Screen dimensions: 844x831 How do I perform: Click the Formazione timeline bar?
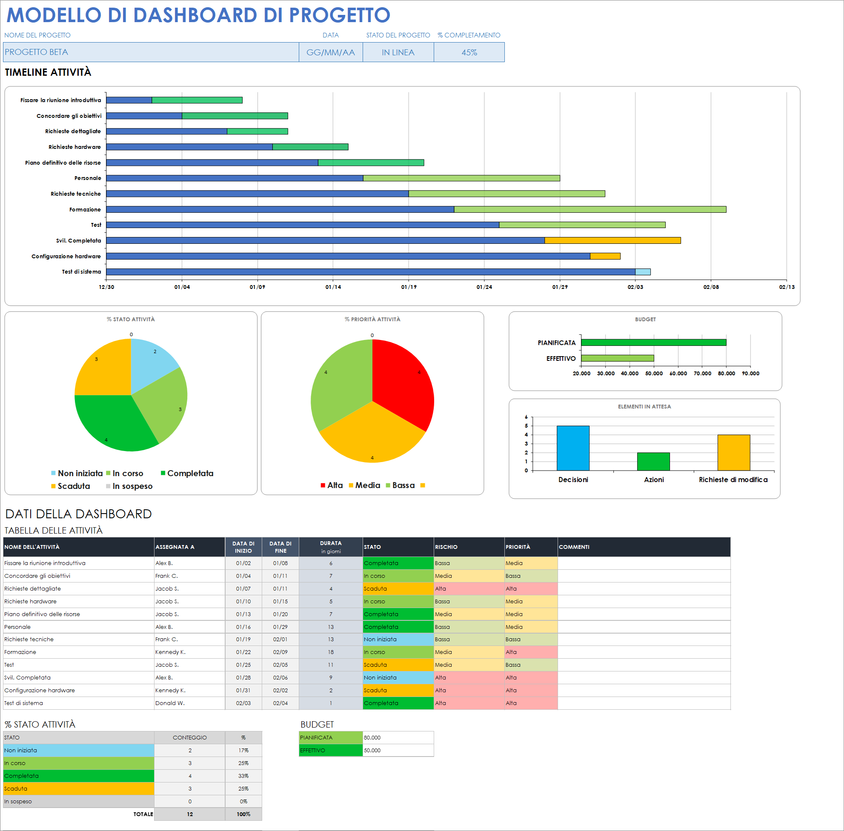pyautogui.click(x=589, y=209)
